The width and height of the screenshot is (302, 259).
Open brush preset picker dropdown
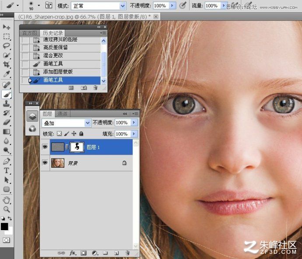[x=39, y=5]
